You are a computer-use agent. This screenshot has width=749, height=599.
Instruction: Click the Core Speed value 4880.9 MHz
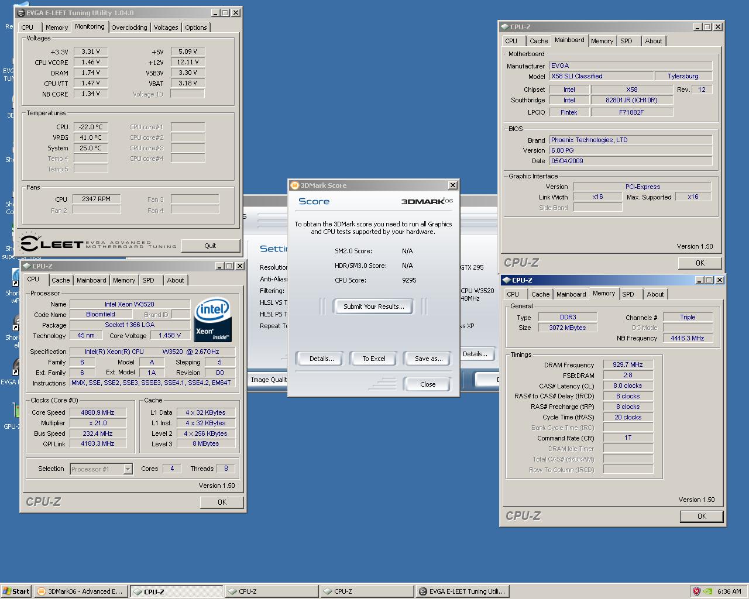tap(97, 412)
